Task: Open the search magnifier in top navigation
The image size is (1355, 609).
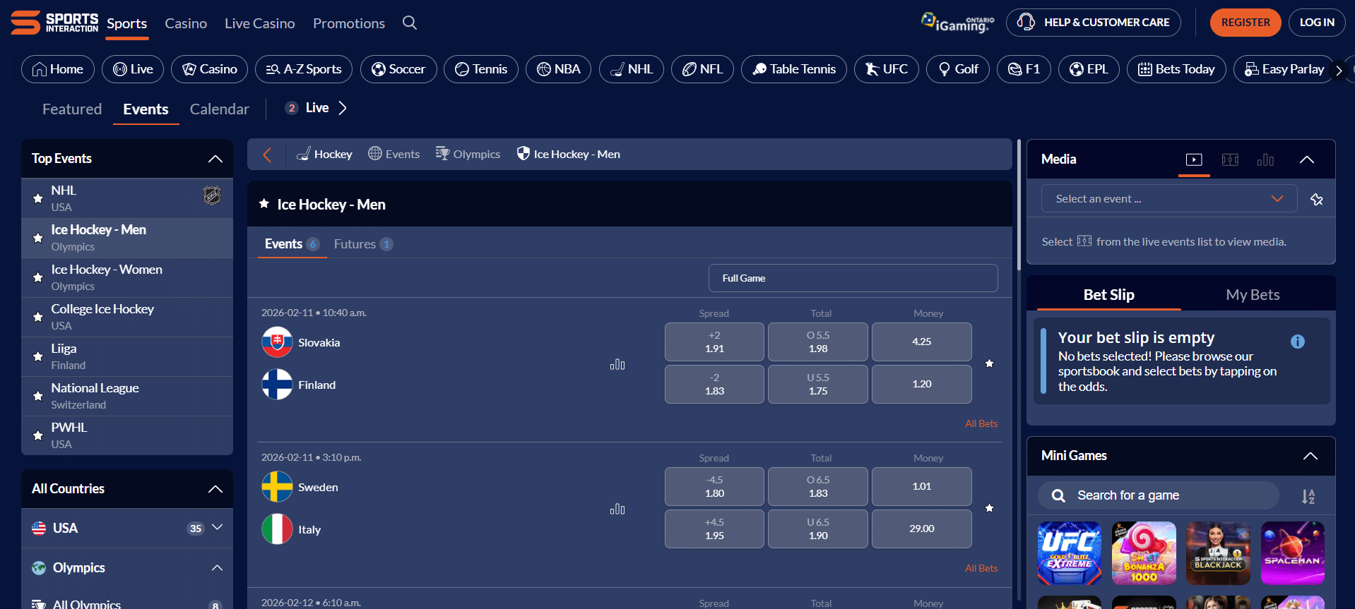Action: 410,23
